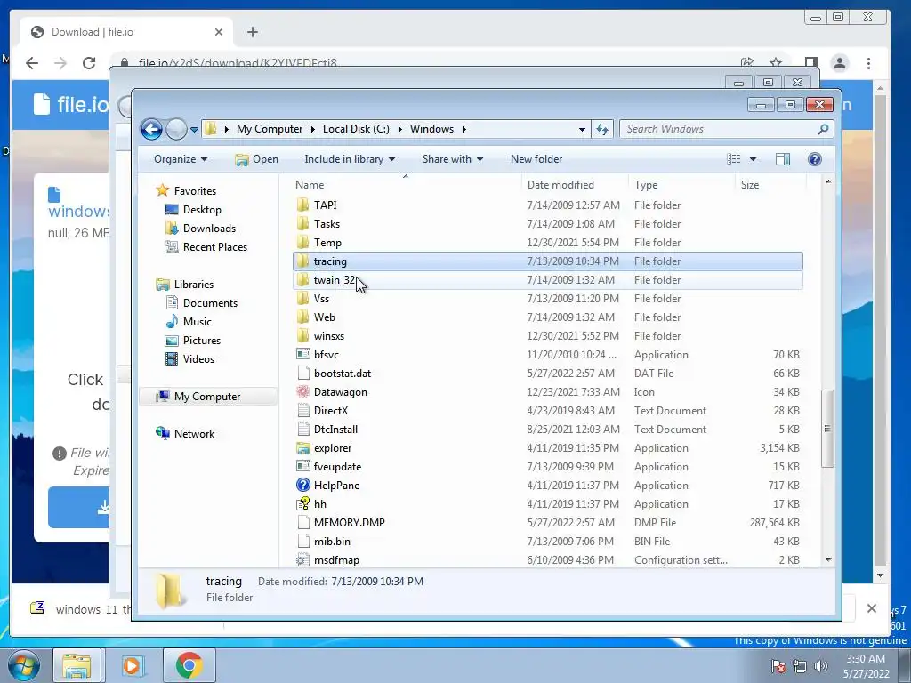Refresh the Windows folder view
Image resolution: width=911 pixels, height=683 pixels.
tap(602, 129)
